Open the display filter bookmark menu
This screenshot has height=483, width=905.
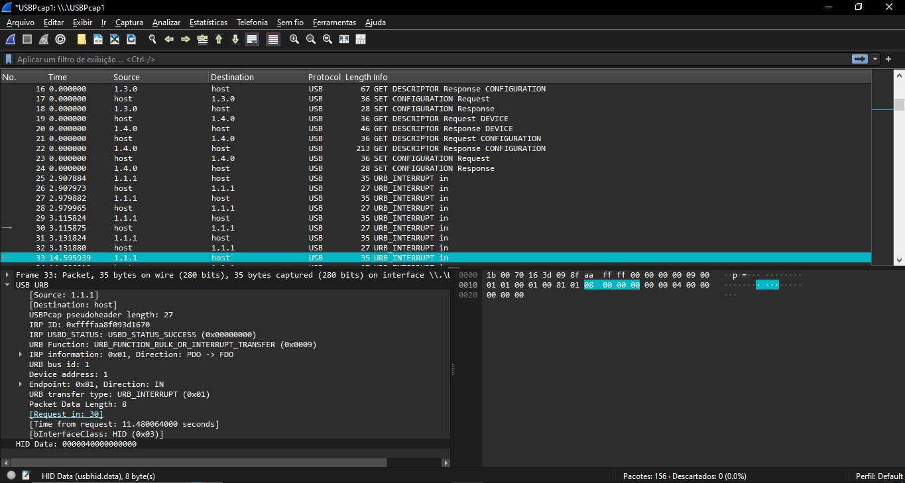[9, 59]
